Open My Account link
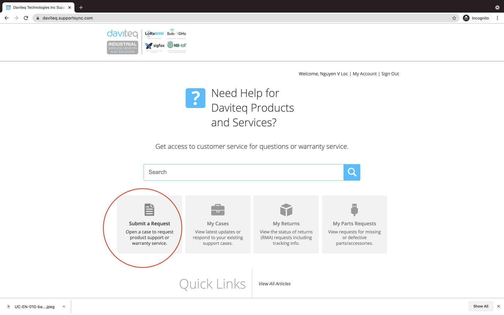 pyautogui.click(x=364, y=74)
